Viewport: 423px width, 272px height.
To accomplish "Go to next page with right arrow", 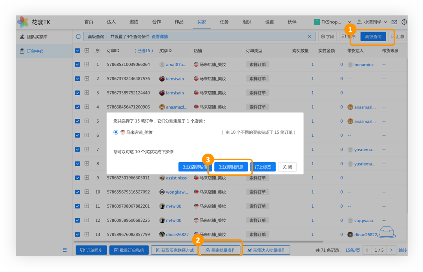I will (x=391, y=250).
